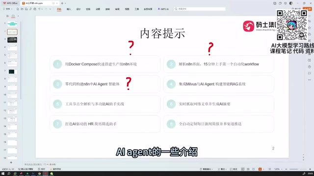Image resolution: width=314 pixels, height=176 pixels.
Task: Click the WPS Office home tab
Action: coord(10,3)
